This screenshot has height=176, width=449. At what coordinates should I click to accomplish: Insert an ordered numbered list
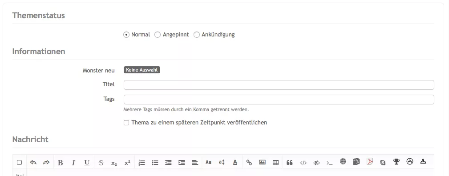[142, 163]
